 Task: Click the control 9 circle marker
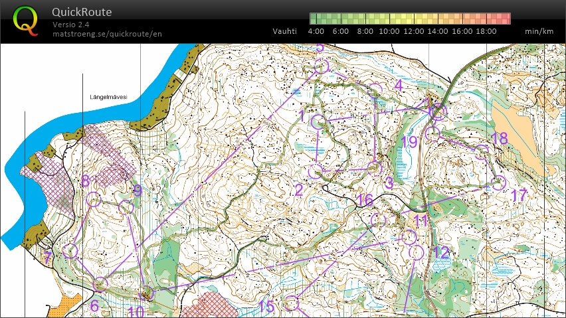126,207
